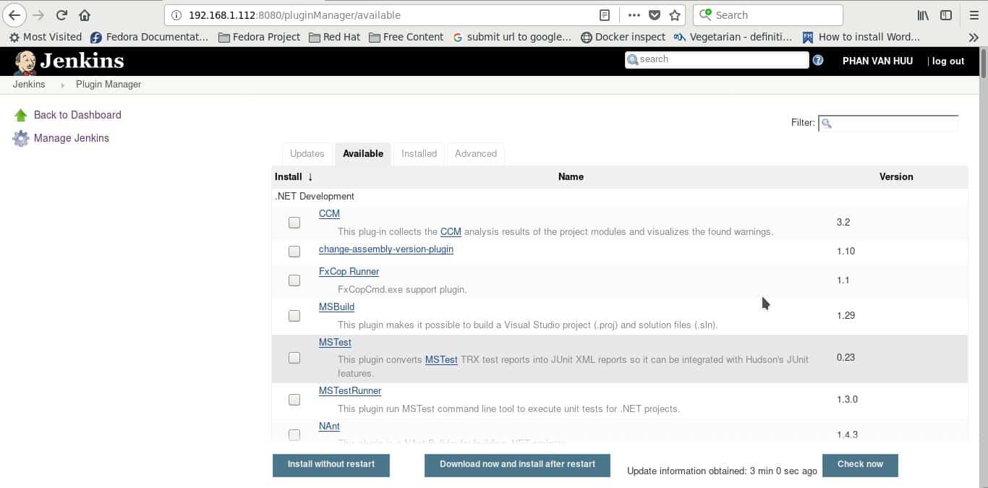
Task: Click the Name column header
Action: (x=571, y=176)
